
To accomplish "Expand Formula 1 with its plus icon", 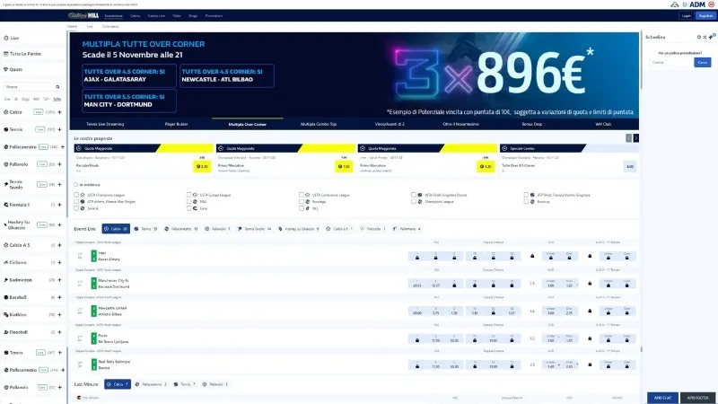I will [x=59, y=205].
